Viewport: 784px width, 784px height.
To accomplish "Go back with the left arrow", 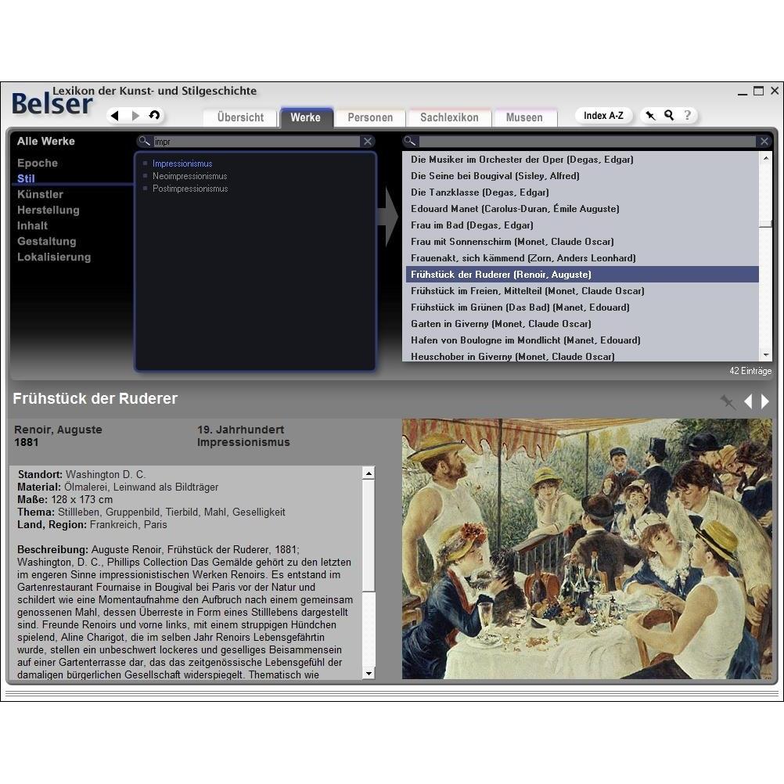I will tap(115, 116).
